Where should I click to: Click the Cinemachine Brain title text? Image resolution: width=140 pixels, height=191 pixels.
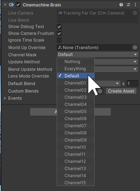[x=42, y=5]
